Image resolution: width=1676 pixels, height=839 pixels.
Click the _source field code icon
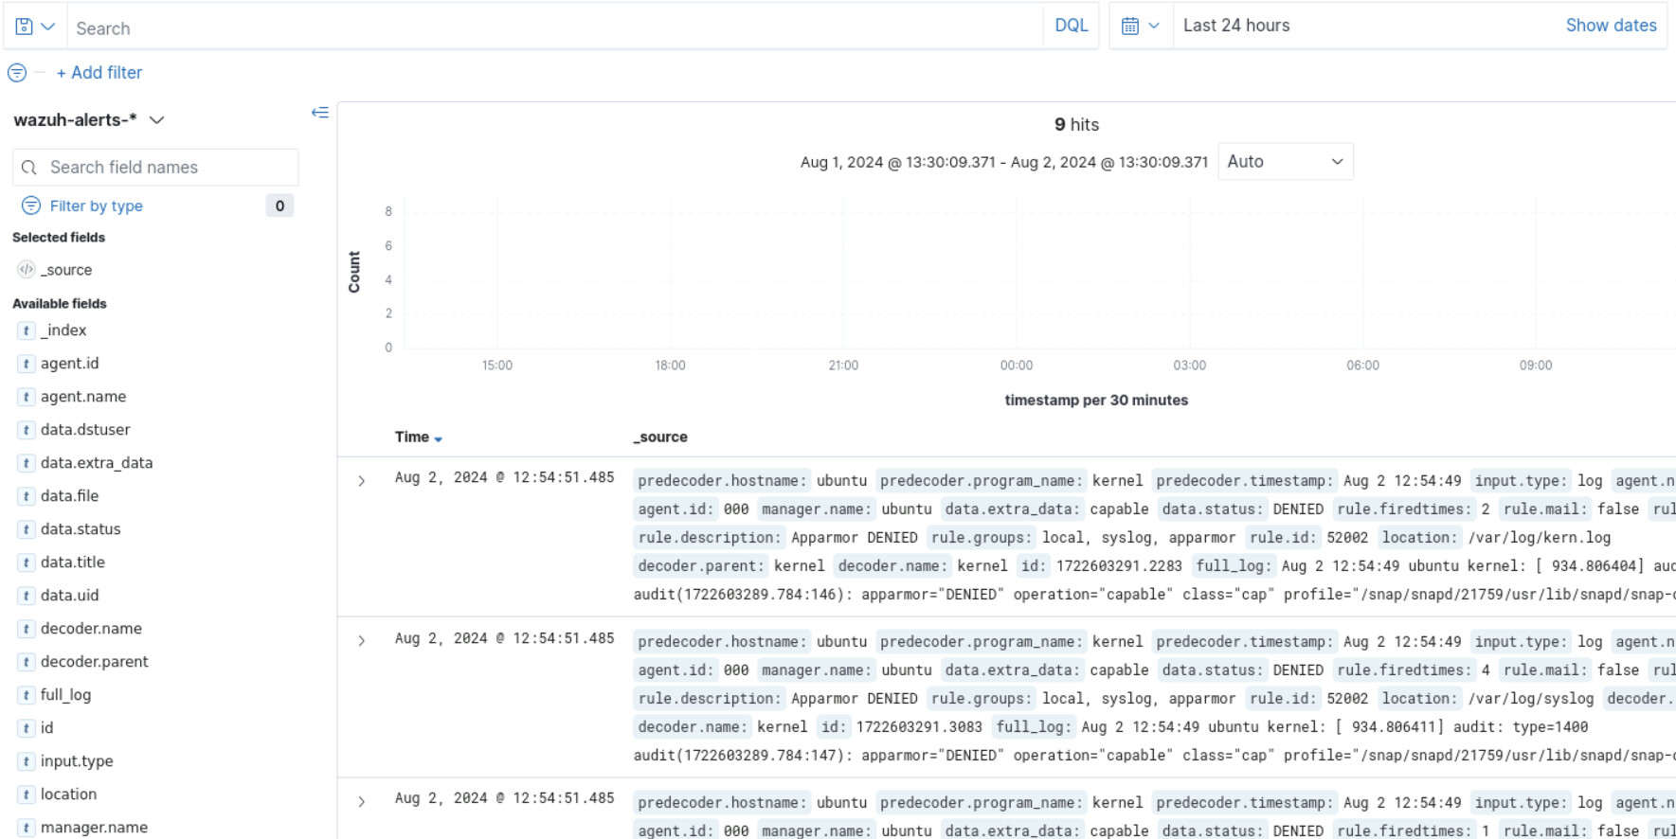(x=27, y=270)
